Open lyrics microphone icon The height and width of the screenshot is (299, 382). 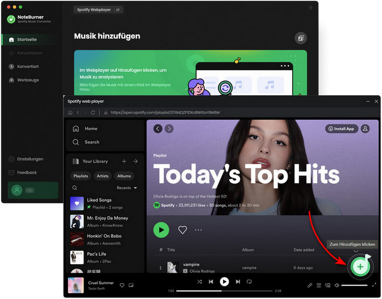[309, 285]
